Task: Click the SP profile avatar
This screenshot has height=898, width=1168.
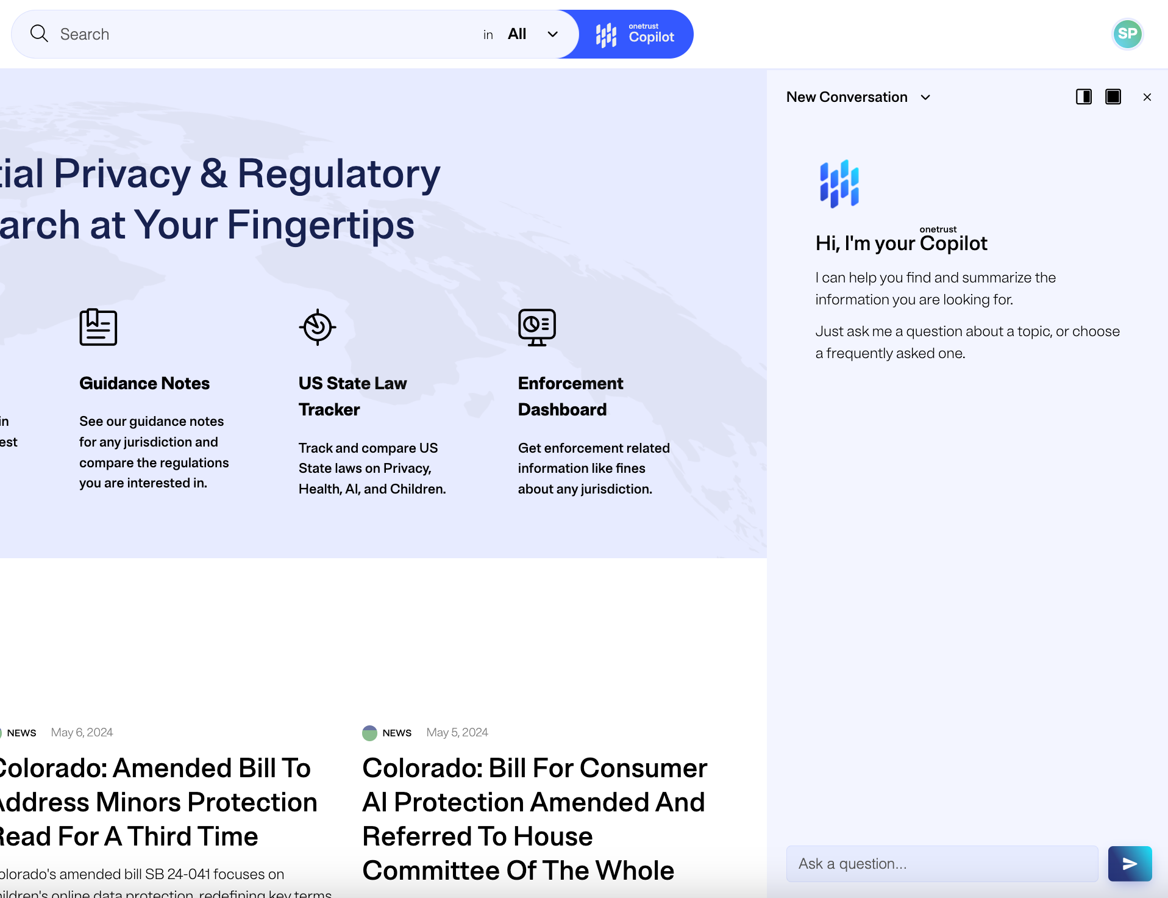Action: click(x=1127, y=34)
